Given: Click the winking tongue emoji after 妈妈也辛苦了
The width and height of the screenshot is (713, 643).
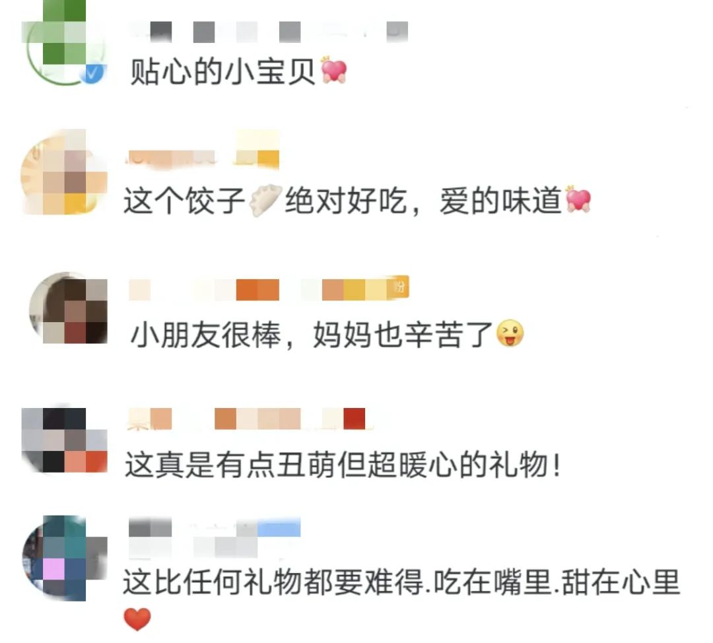Looking at the screenshot, I should click(510, 334).
